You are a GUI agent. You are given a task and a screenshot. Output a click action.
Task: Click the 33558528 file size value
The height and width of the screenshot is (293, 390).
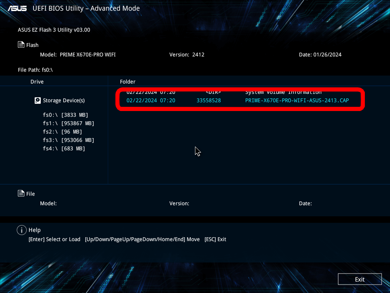click(x=209, y=100)
